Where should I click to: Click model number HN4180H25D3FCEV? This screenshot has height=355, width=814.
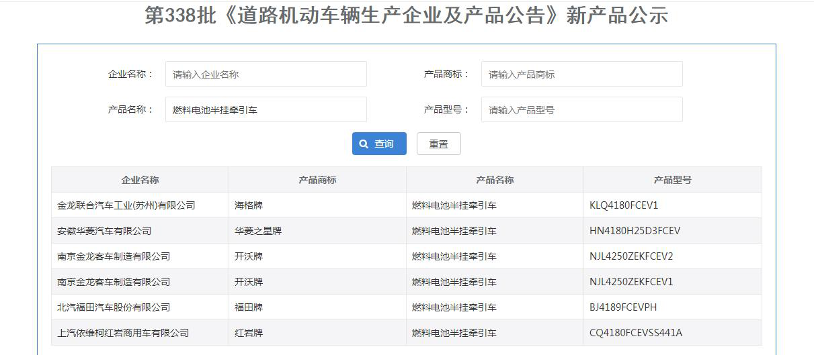click(635, 231)
